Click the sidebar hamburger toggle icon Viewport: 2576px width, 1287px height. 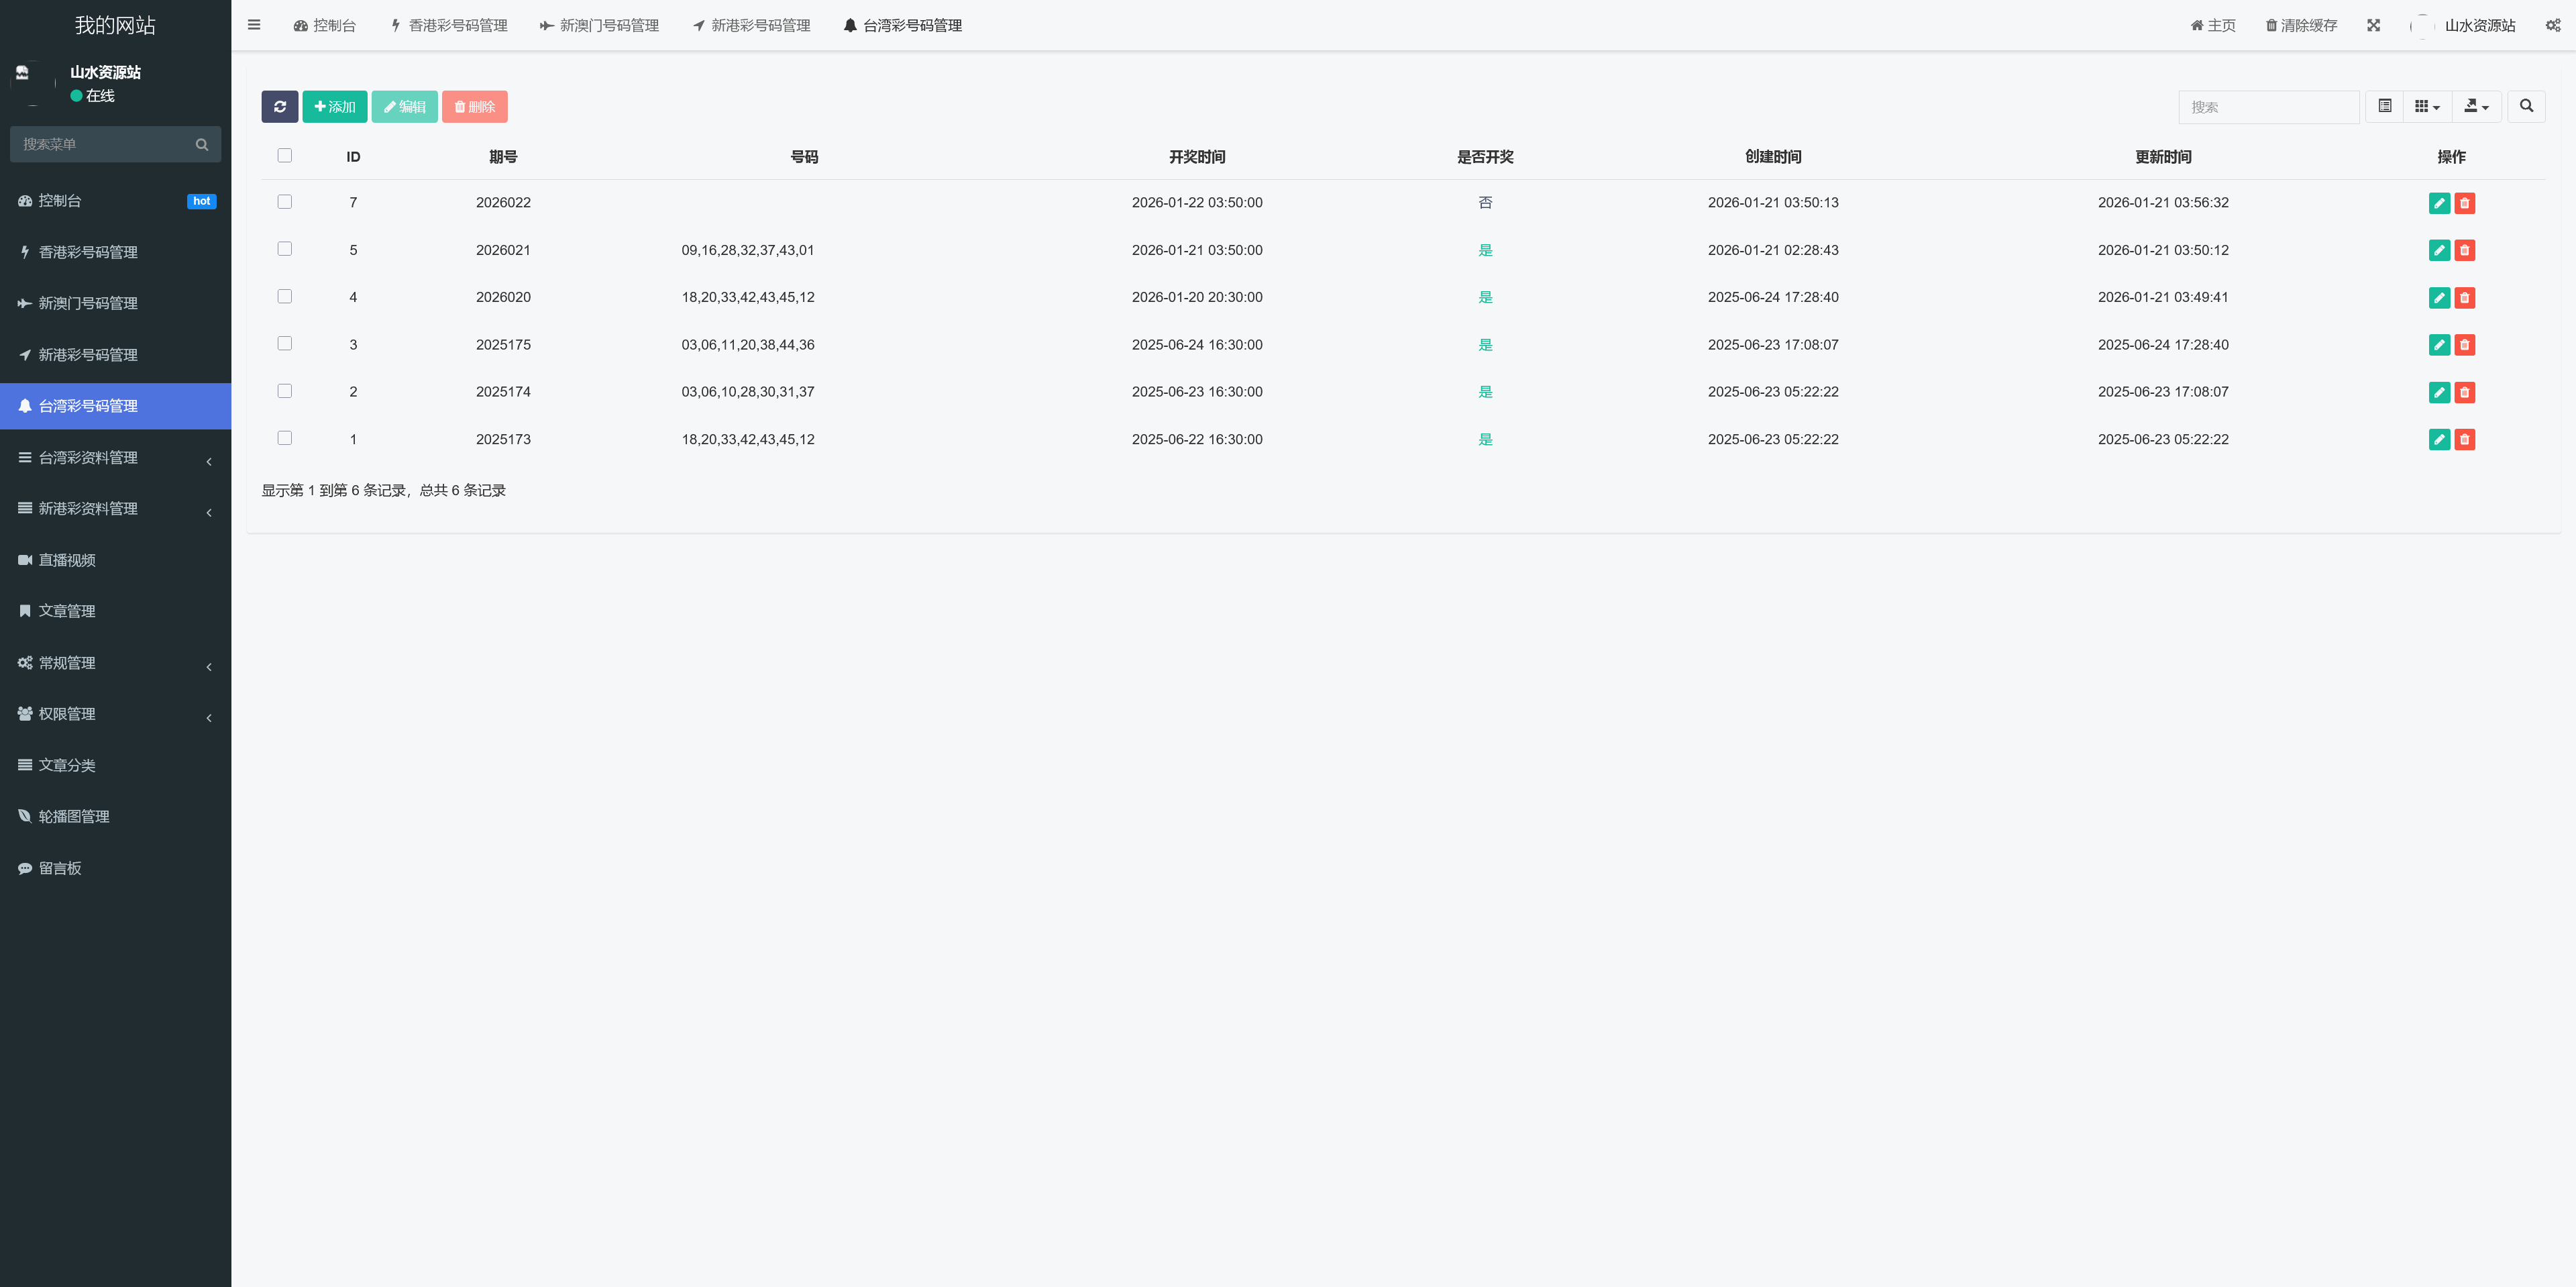pyautogui.click(x=254, y=25)
